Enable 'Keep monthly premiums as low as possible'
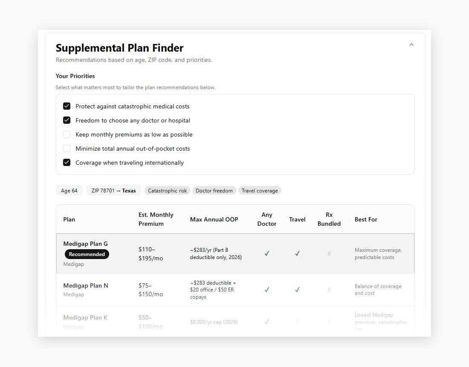The width and height of the screenshot is (469, 367). [67, 134]
